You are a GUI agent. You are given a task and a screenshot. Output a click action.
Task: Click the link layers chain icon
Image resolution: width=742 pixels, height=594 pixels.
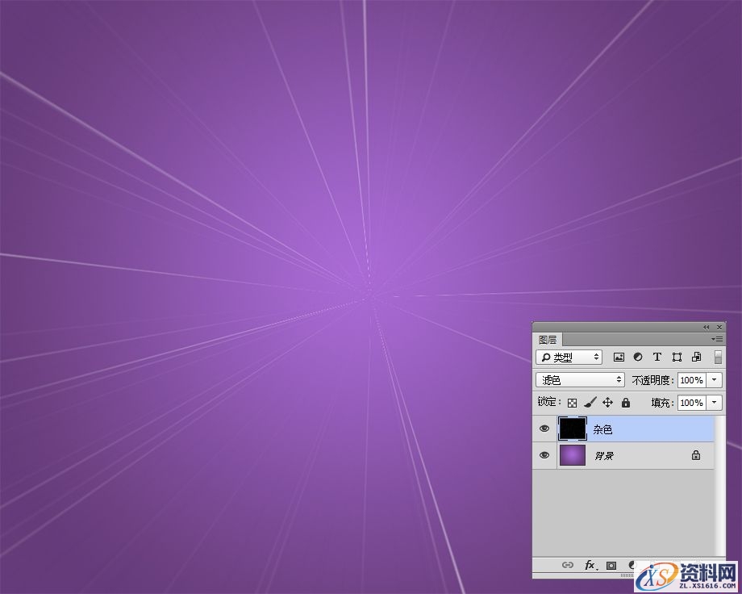tap(568, 566)
